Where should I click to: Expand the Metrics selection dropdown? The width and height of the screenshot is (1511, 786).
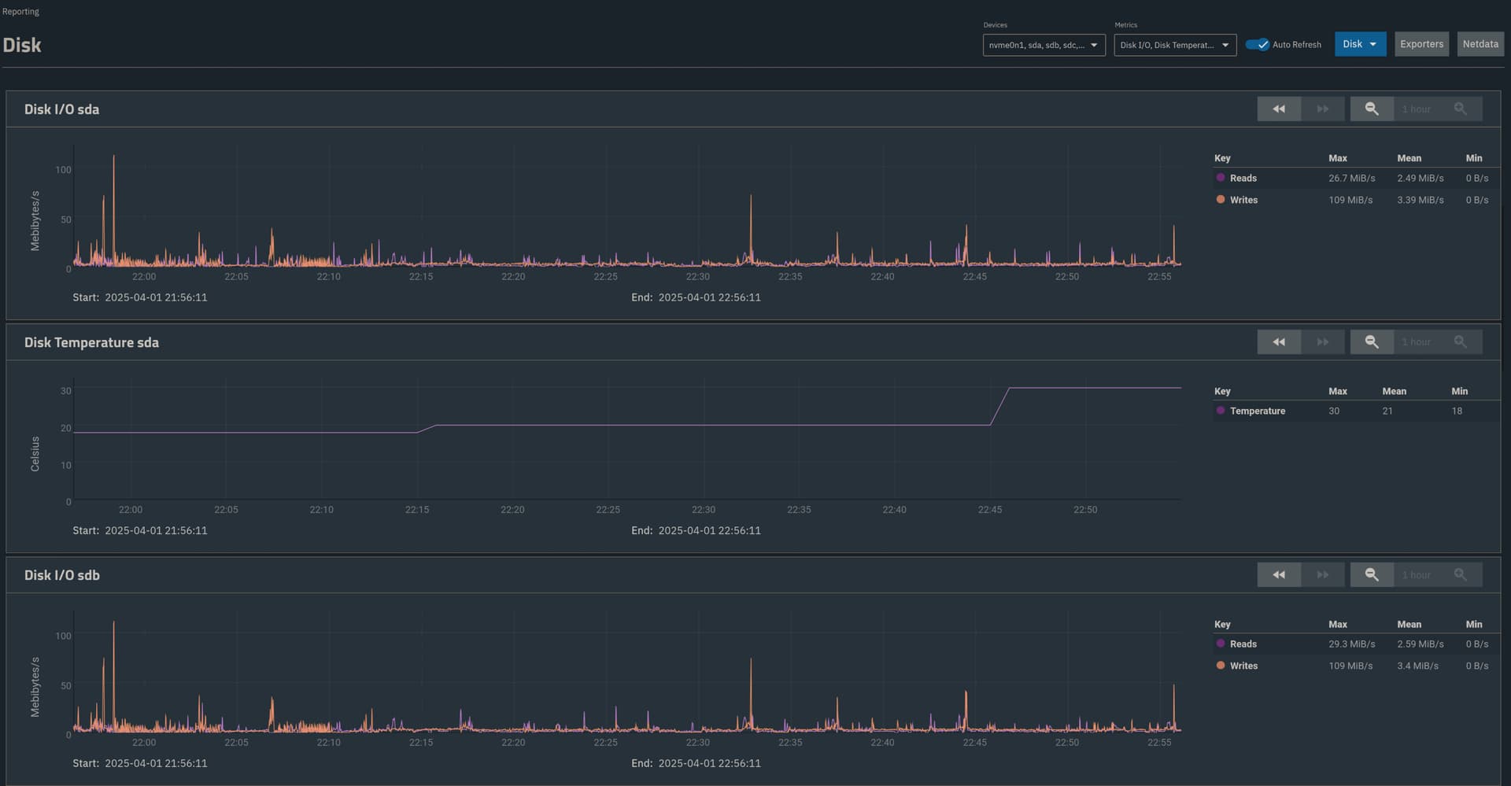coord(1174,46)
